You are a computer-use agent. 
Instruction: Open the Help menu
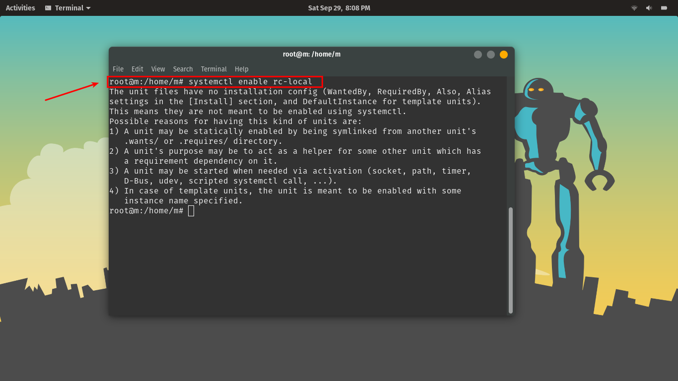(x=242, y=69)
